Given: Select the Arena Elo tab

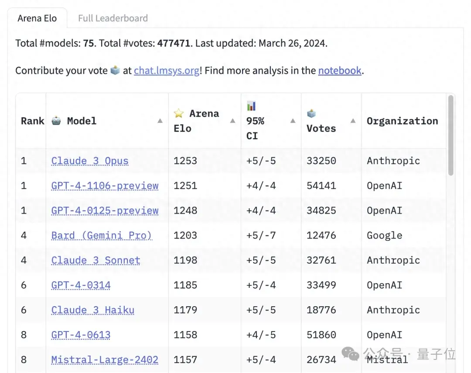Looking at the screenshot, I should [37, 18].
